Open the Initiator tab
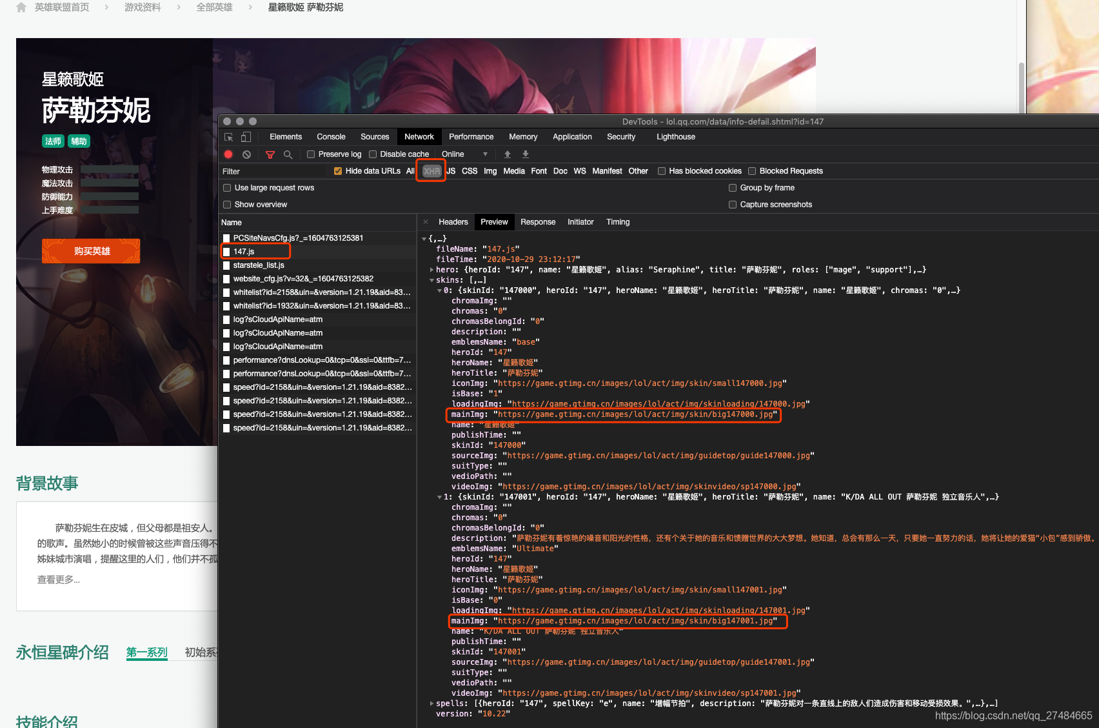This screenshot has height=728, width=1099. tap(580, 222)
